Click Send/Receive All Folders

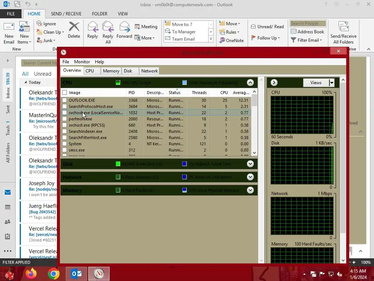click(343, 33)
